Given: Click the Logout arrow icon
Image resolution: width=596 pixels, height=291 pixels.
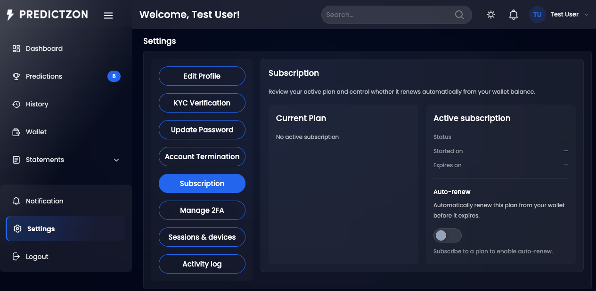Looking at the screenshot, I should coord(16,257).
